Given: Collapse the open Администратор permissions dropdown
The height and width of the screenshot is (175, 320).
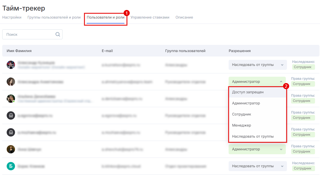Looking at the screenshot, I should [257, 81].
